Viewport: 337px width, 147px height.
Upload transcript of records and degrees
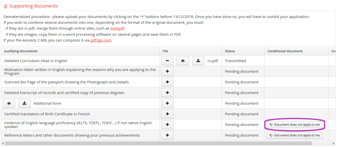pyautogui.click(x=167, y=93)
